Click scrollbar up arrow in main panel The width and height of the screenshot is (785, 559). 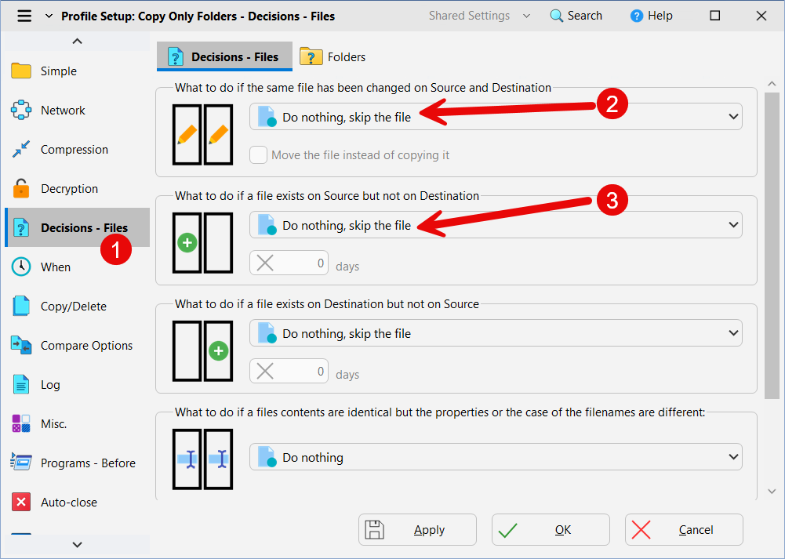tap(772, 84)
